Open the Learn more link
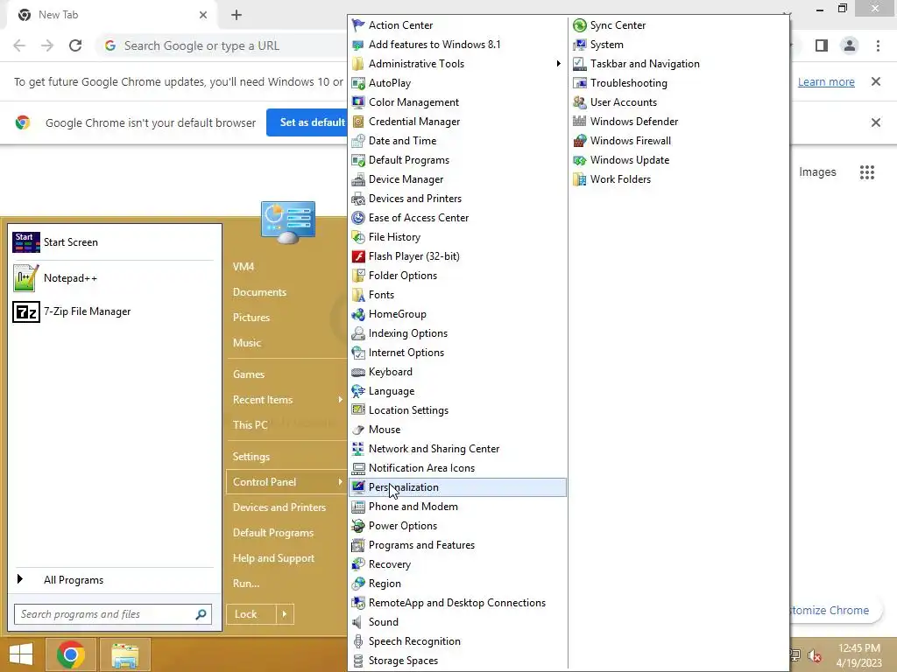The image size is (897, 672). coord(826,81)
